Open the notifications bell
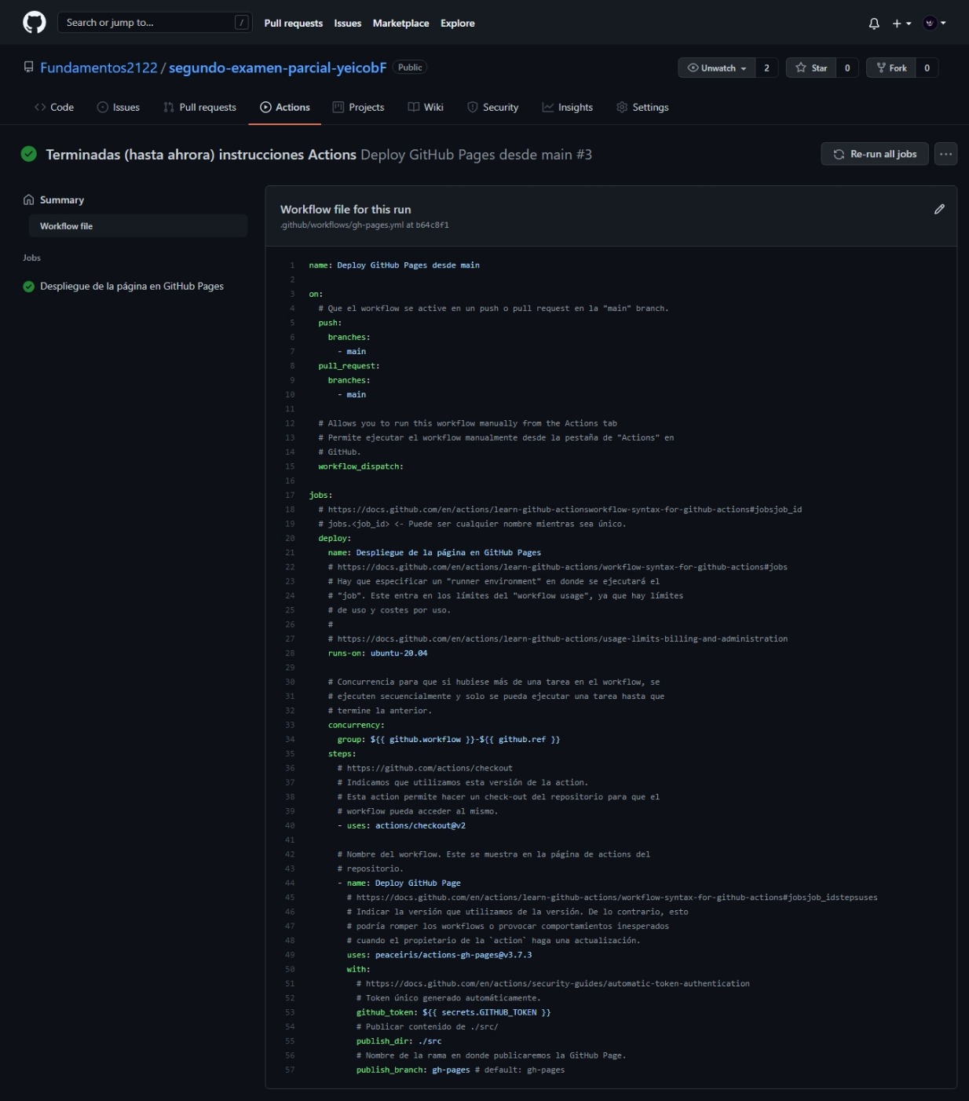The width and height of the screenshot is (969, 1101). (874, 24)
